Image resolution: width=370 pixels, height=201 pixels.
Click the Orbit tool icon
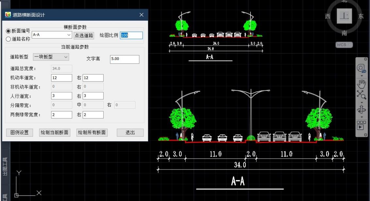pyautogui.click(x=362, y=109)
